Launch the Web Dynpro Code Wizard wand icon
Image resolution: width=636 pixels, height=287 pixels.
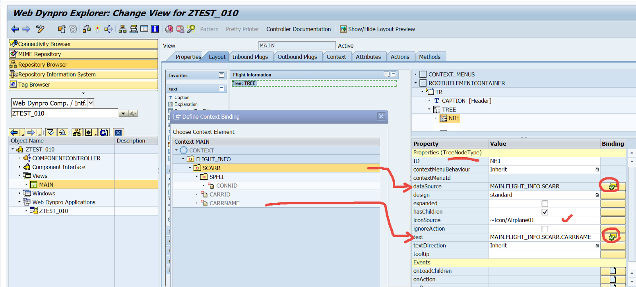pyautogui.click(x=191, y=29)
